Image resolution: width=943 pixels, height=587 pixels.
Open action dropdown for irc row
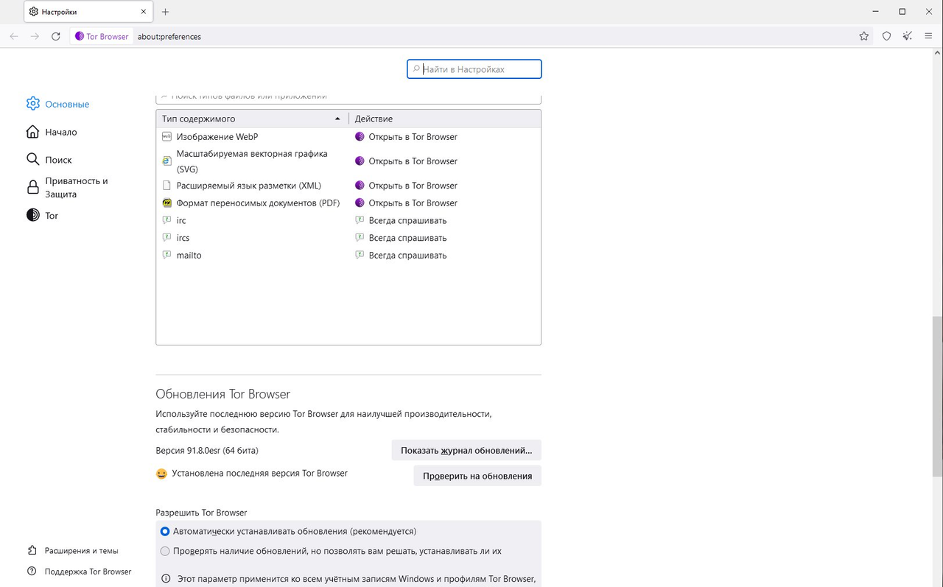(x=445, y=220)
